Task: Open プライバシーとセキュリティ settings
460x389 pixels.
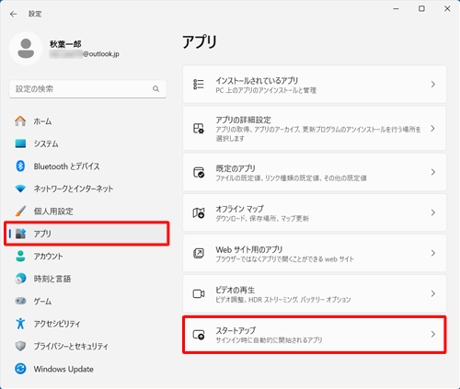Action: (x=86, y=346)
